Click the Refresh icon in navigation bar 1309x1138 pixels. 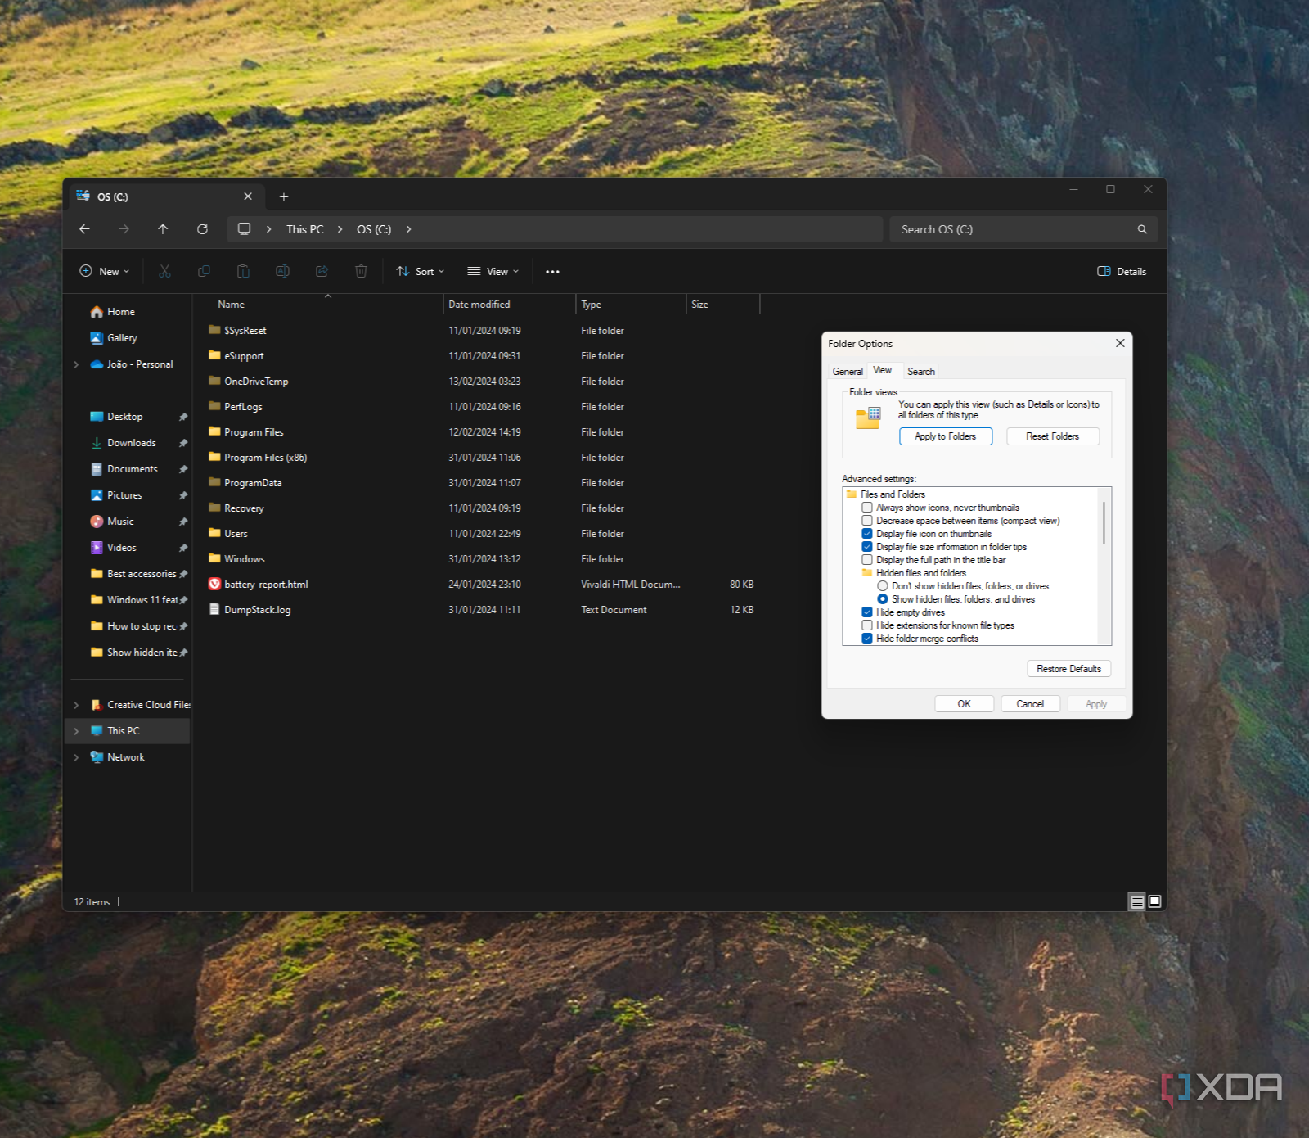(202, 229)
